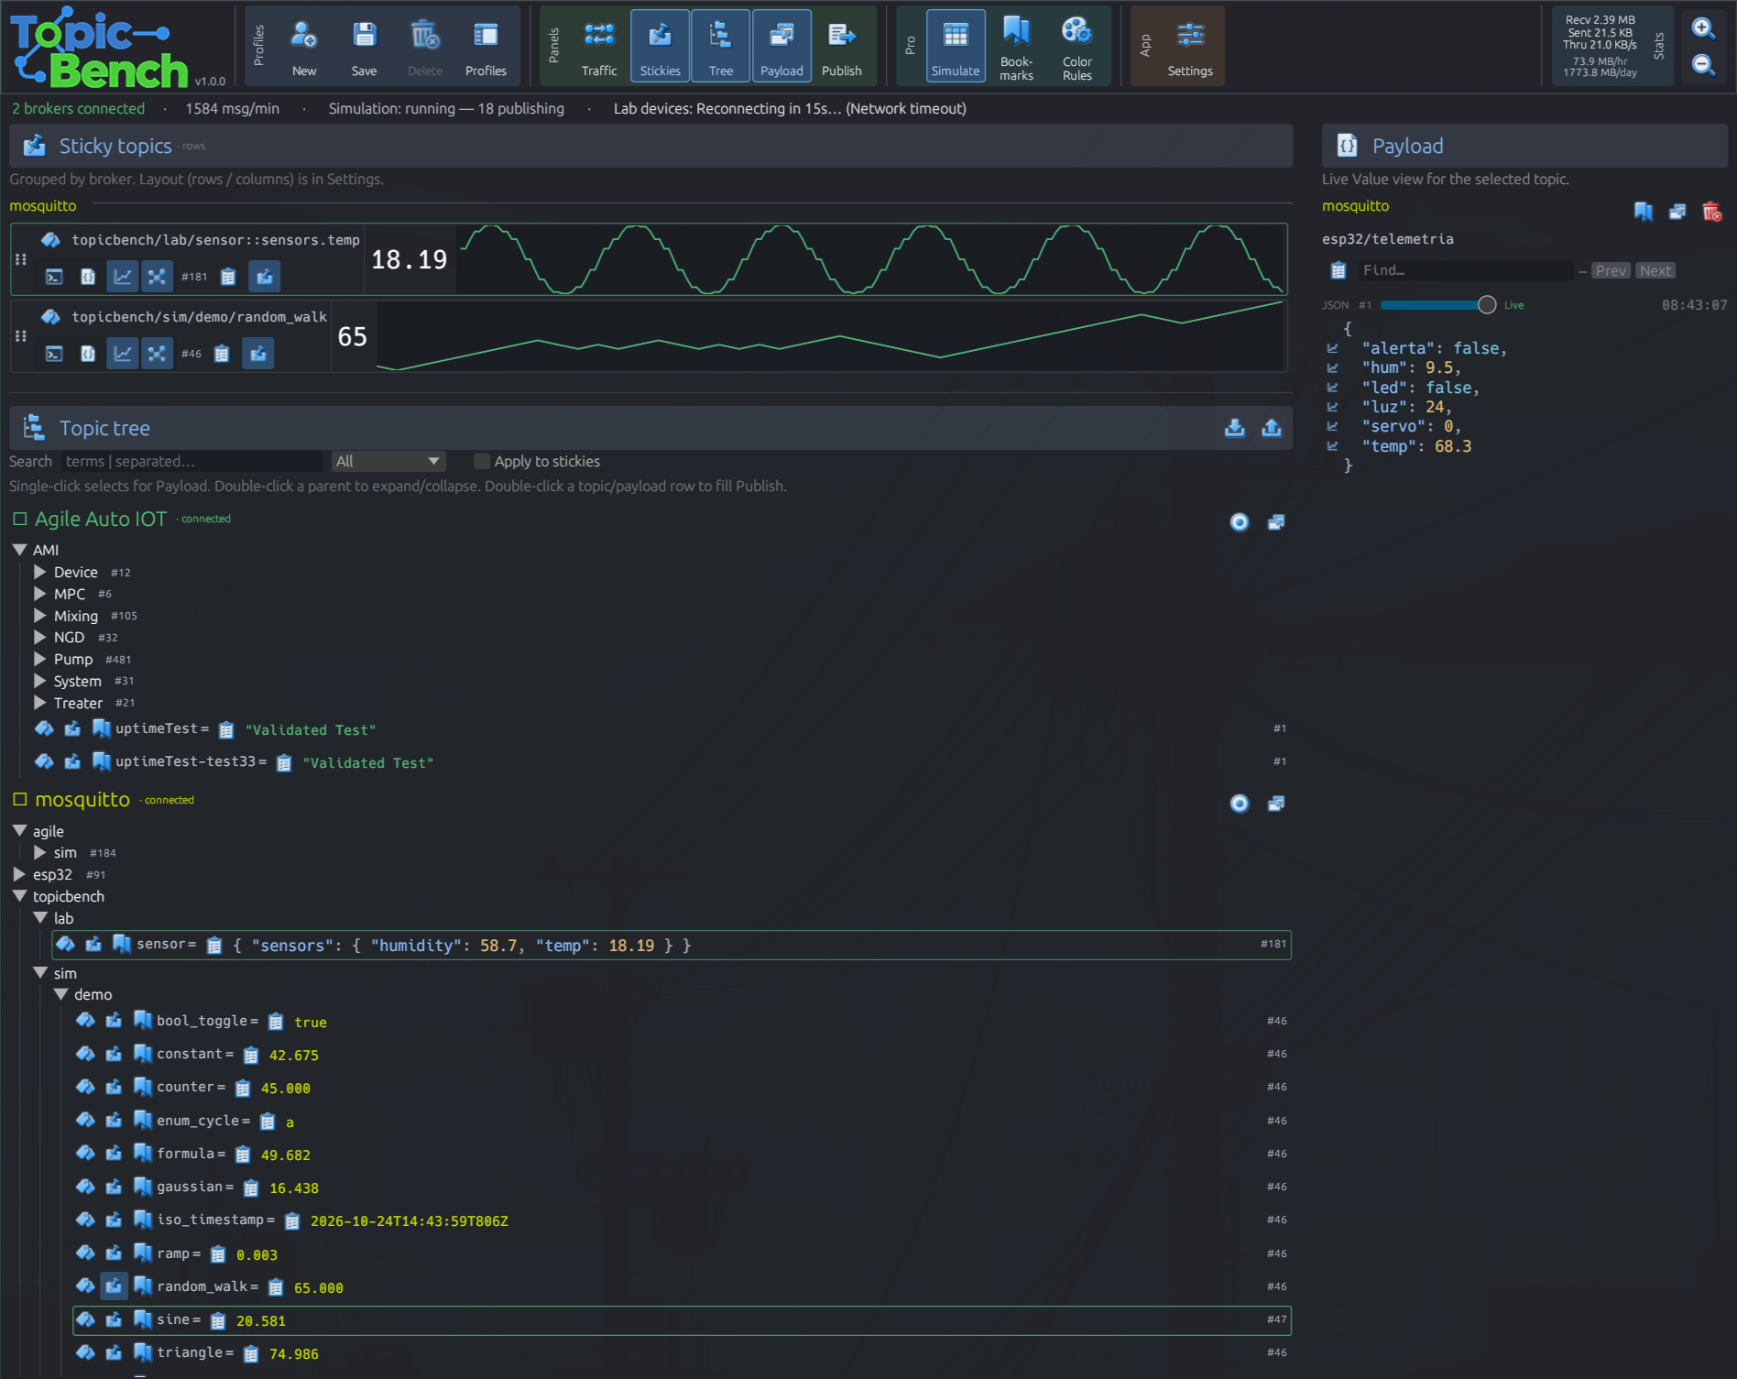Collapse the demo node

click(60, 994)
